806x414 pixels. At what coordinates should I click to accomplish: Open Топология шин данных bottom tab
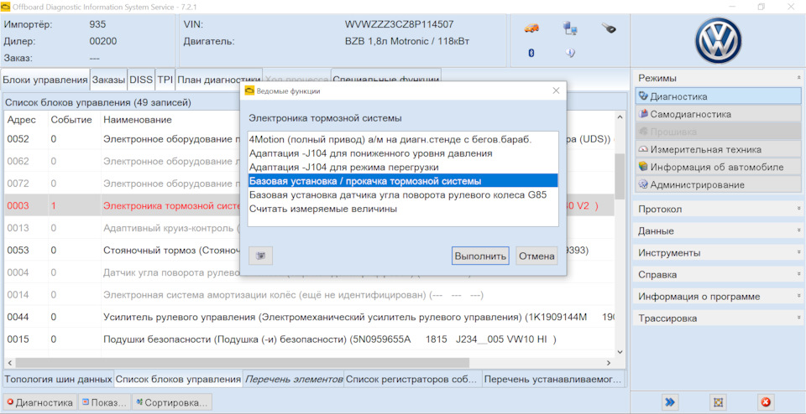(58, 379)
